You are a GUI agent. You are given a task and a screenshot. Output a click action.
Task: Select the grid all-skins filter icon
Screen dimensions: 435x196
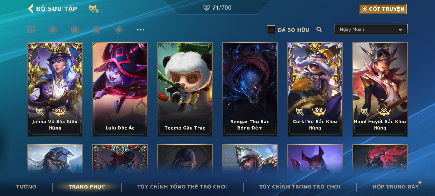pyautogui.click(x=31, y=30)
